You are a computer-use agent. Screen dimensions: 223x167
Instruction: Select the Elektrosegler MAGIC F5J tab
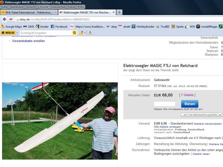(x=87, y=12)
